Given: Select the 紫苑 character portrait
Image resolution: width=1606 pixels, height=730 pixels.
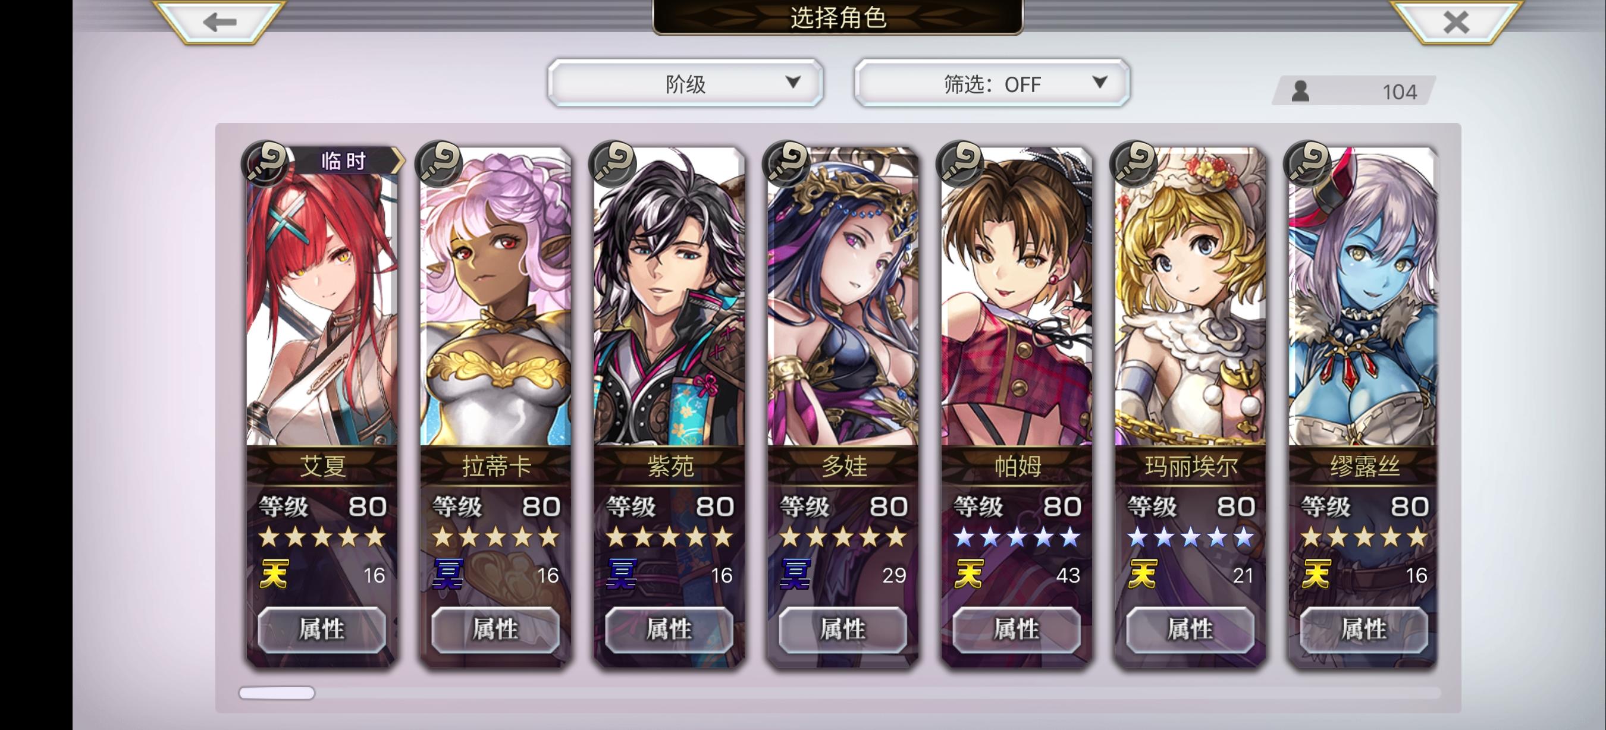Looking at the screenshot, I should [669, 297].
